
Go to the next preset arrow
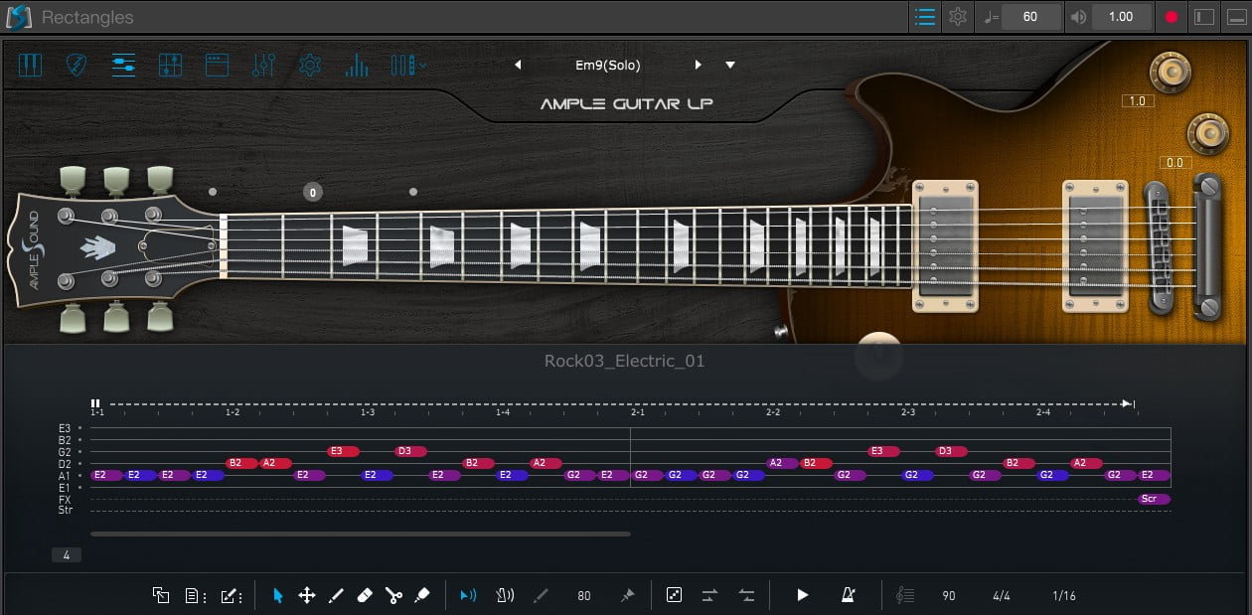point(698,66)
